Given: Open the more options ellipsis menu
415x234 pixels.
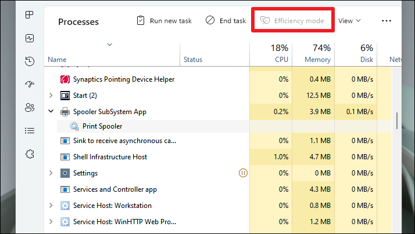Looking at the screenshot, I should point(387,21).
